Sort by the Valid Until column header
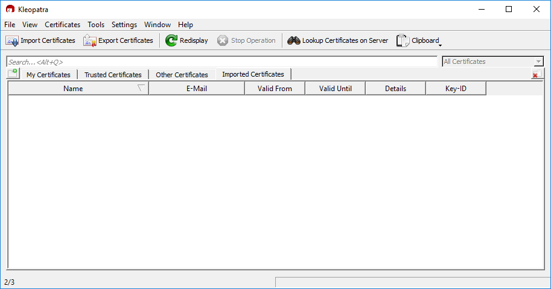 (x=335, y=89)
